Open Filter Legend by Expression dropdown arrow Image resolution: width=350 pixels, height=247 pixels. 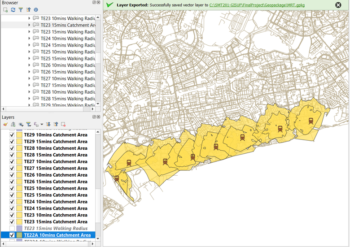coord(42,124)
